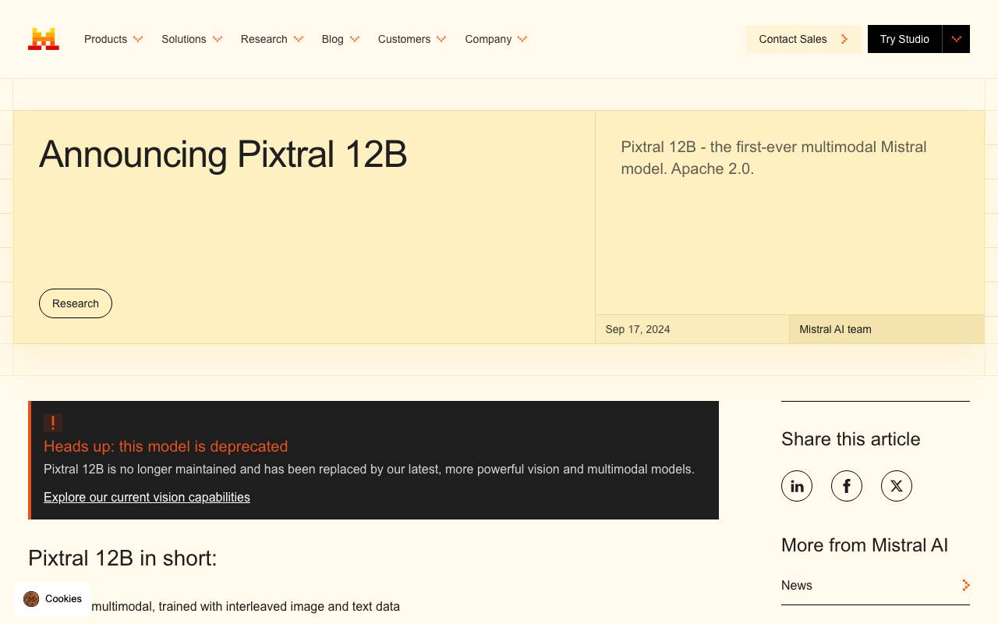Expand Research dropdown chevron
The height and width of the screenshot is (624, 998).
pyautogui.click(x=299, y=39)
